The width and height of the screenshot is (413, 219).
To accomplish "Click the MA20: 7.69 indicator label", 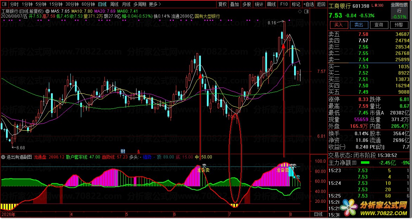I will pos(105,11).
